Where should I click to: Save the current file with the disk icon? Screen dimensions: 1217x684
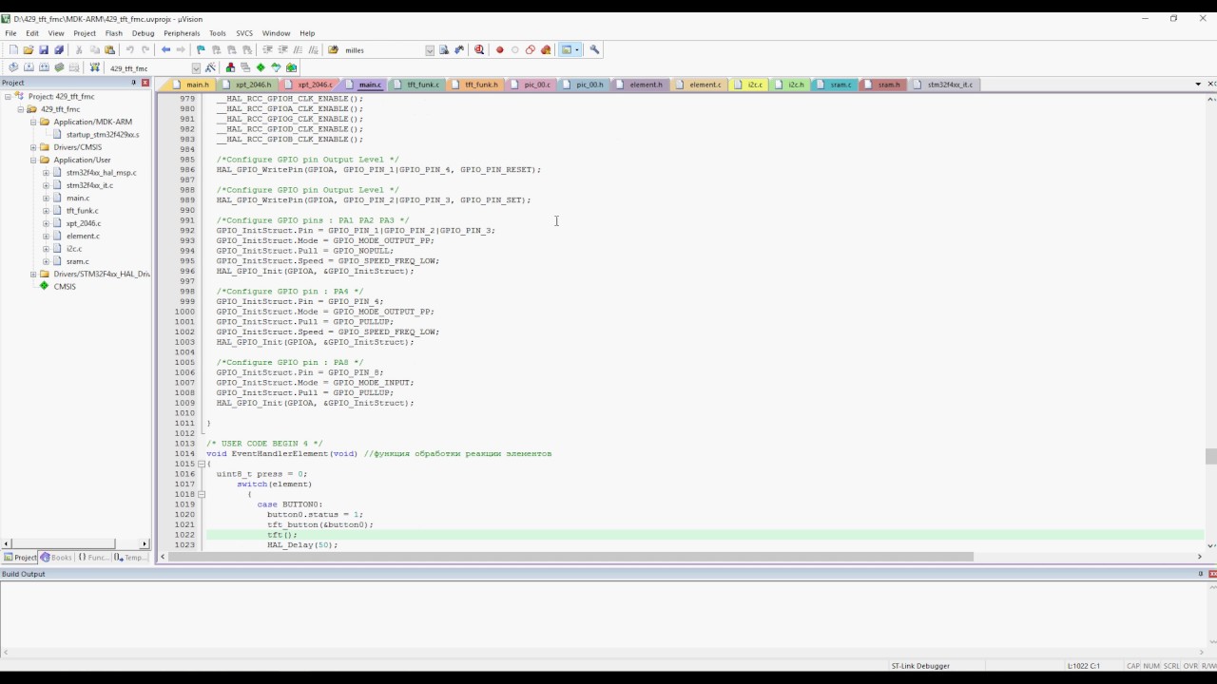click(x=44, y=50)
